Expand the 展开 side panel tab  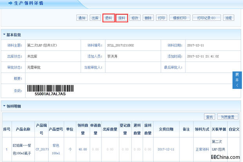(237, 80)
